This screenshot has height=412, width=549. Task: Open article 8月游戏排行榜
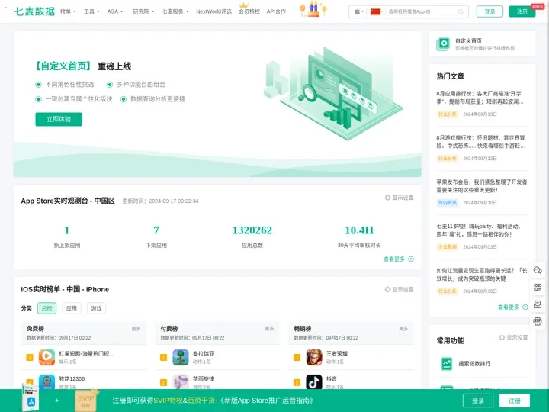(480, 142)
